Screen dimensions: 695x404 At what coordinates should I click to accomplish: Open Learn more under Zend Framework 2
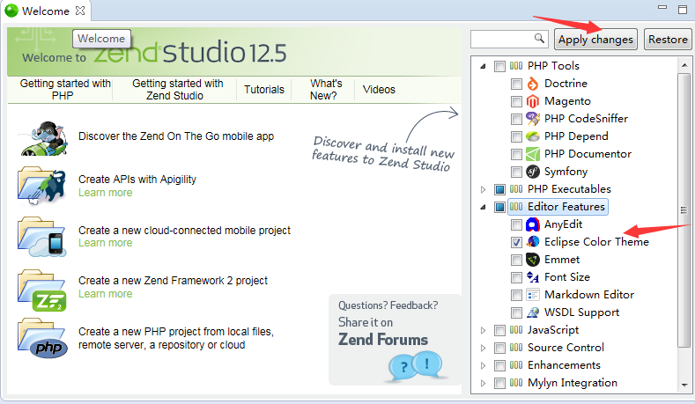pyautogui.click(x=106, y=294)
